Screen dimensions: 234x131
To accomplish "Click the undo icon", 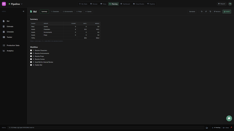I will 201,11.
